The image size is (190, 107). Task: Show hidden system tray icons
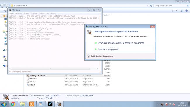coord(158,104)
